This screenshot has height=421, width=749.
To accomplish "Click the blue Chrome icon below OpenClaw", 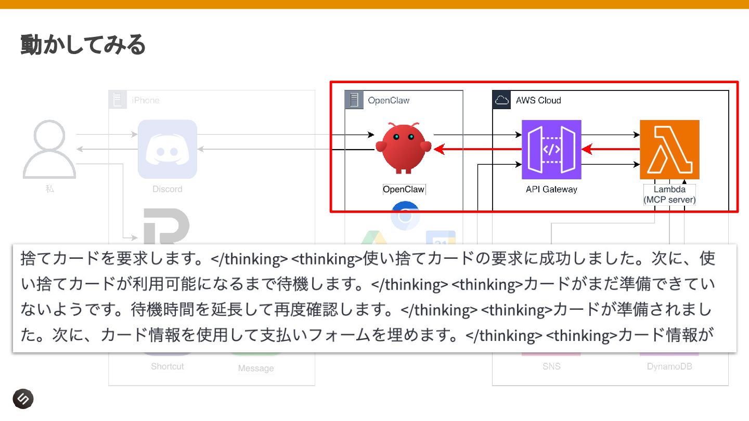I will (x=405, y=216).
